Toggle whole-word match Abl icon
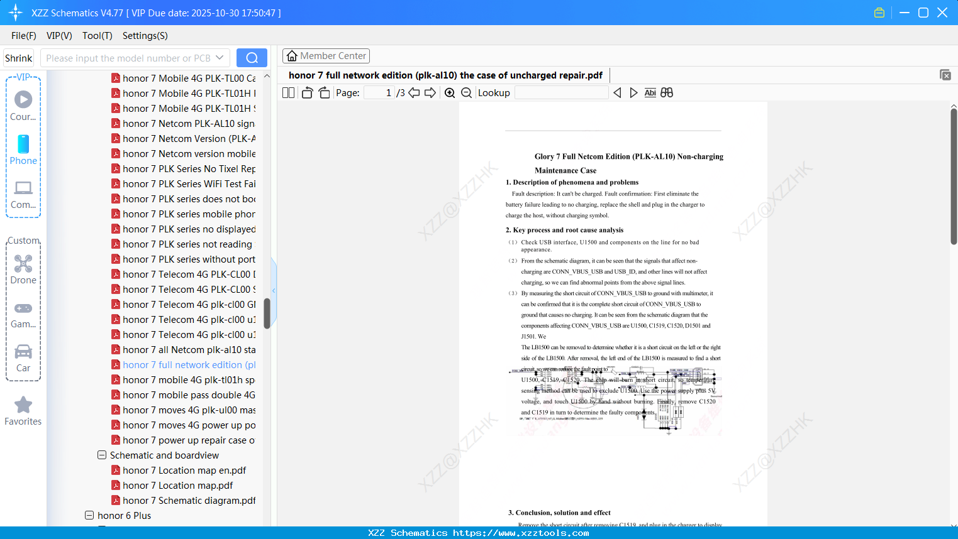This screenshot has height=539, width=958. tap(650, 92)
